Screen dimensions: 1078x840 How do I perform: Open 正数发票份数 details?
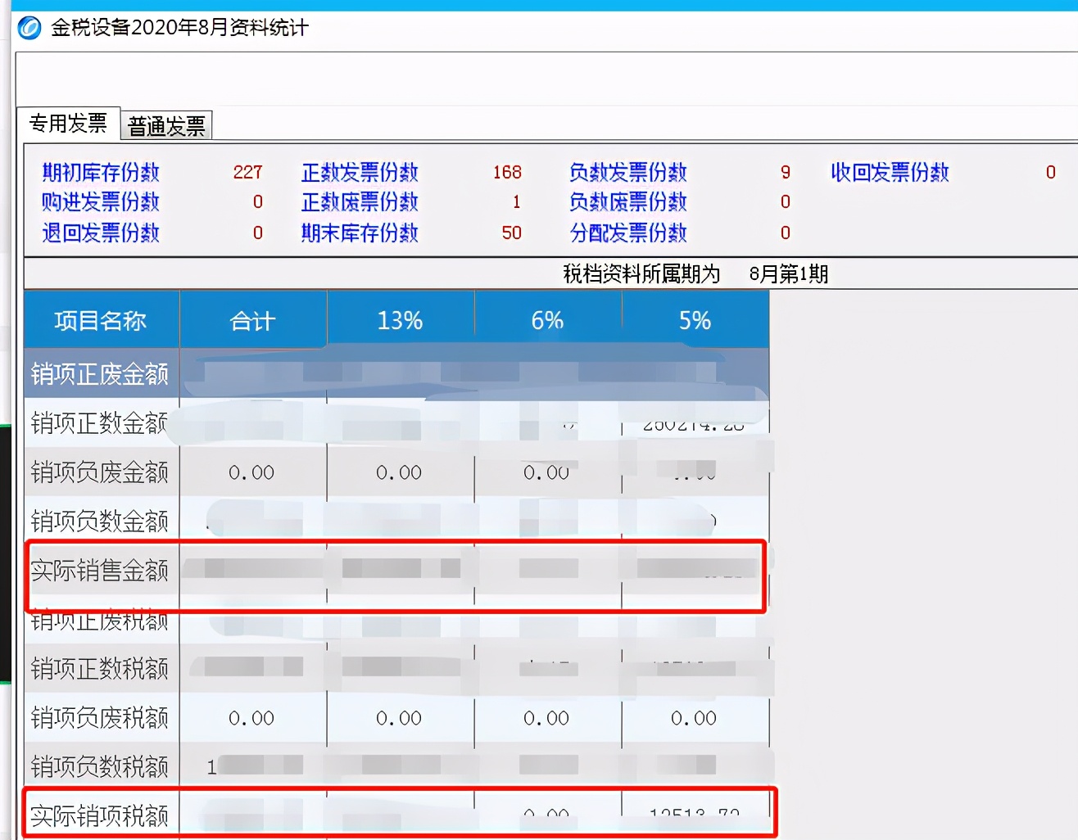click(x=360, y=173)
